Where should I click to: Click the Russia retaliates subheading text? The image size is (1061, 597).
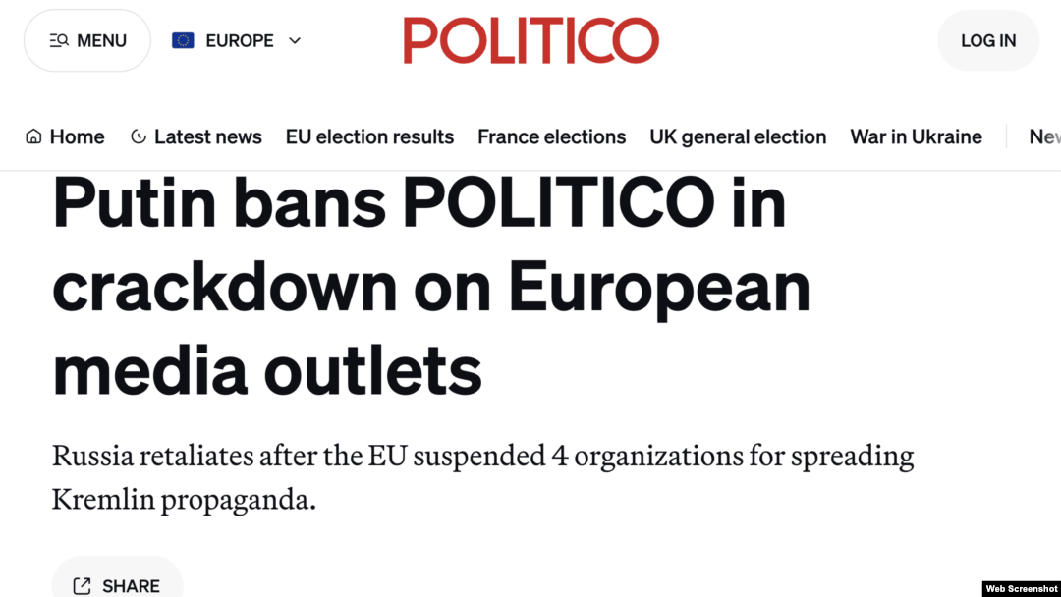pyautogui.click(x=482, y=477)
